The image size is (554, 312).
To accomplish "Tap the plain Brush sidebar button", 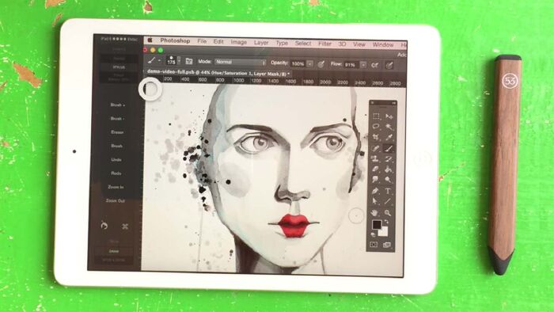I will point(117,146).
